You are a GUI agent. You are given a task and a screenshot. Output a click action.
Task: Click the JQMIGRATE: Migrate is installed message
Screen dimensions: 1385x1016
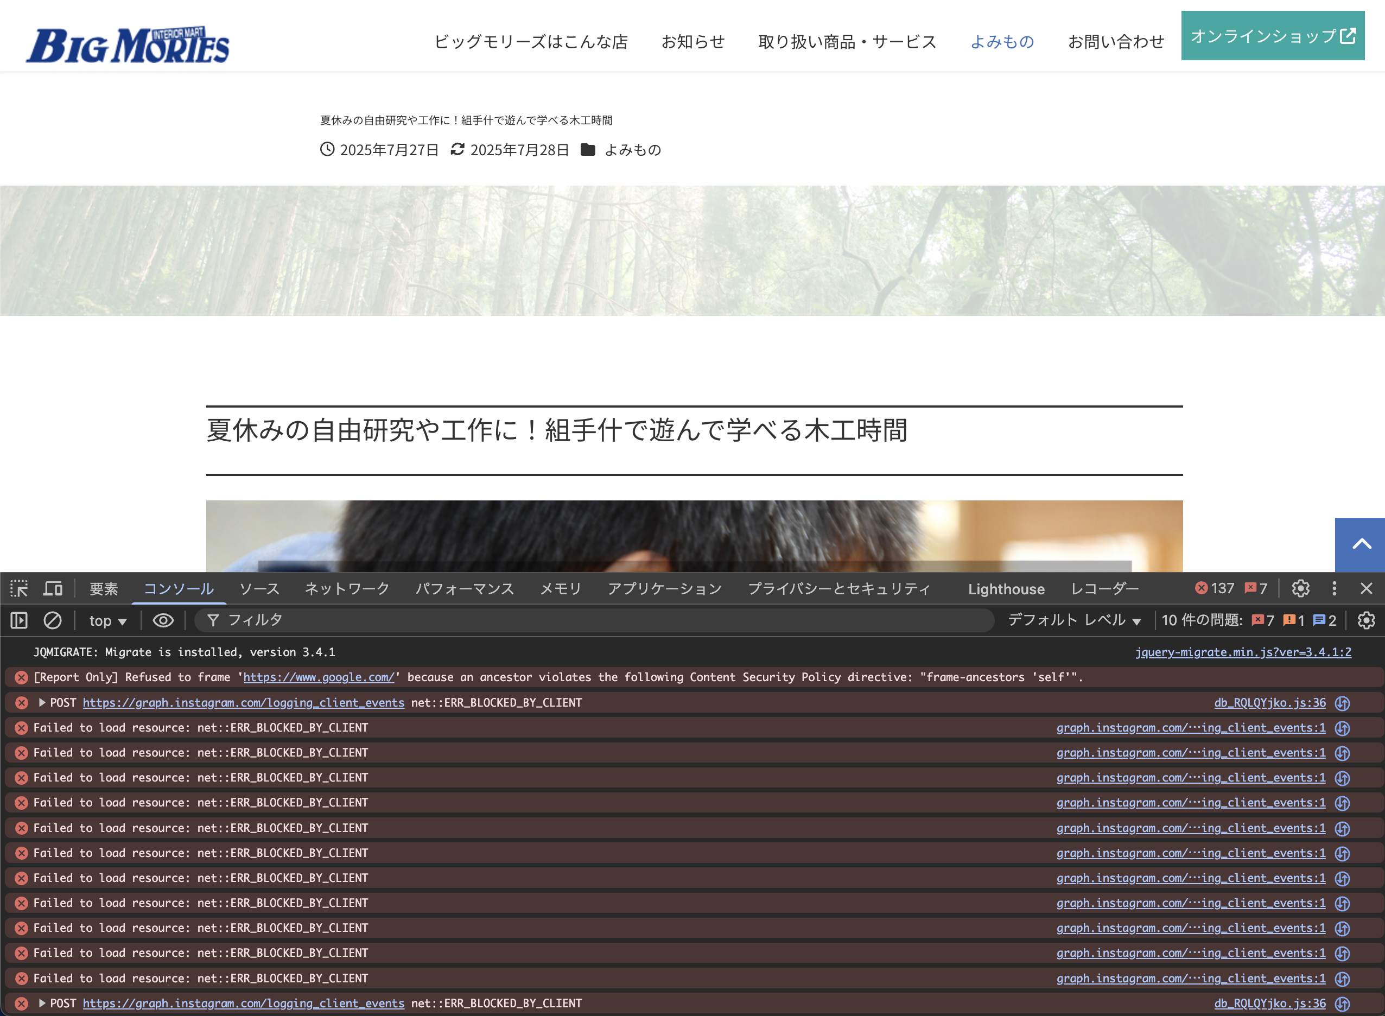coord(184,652)
